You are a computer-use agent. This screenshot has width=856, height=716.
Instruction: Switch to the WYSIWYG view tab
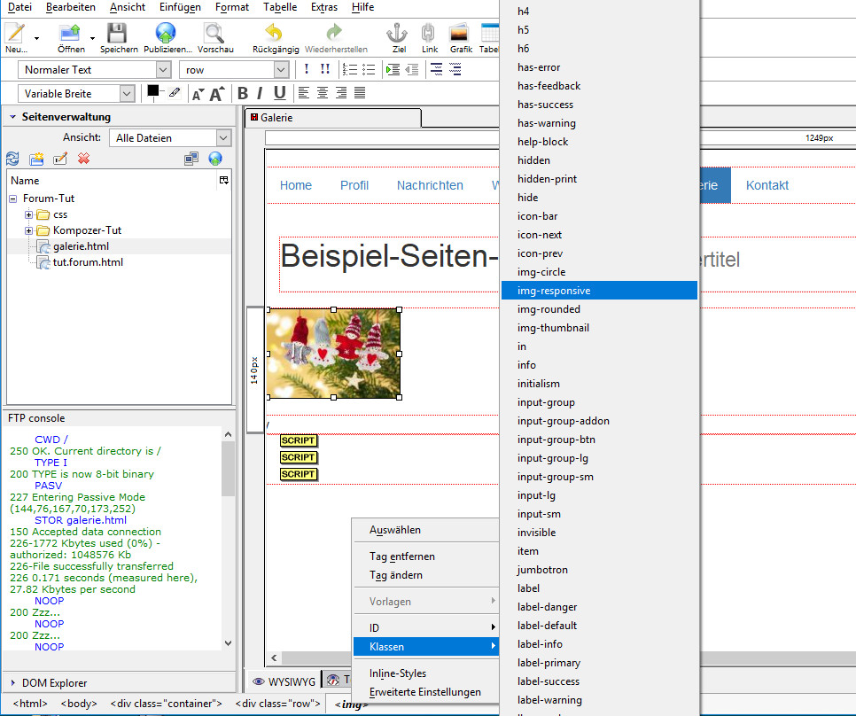(x=284, y=681)
